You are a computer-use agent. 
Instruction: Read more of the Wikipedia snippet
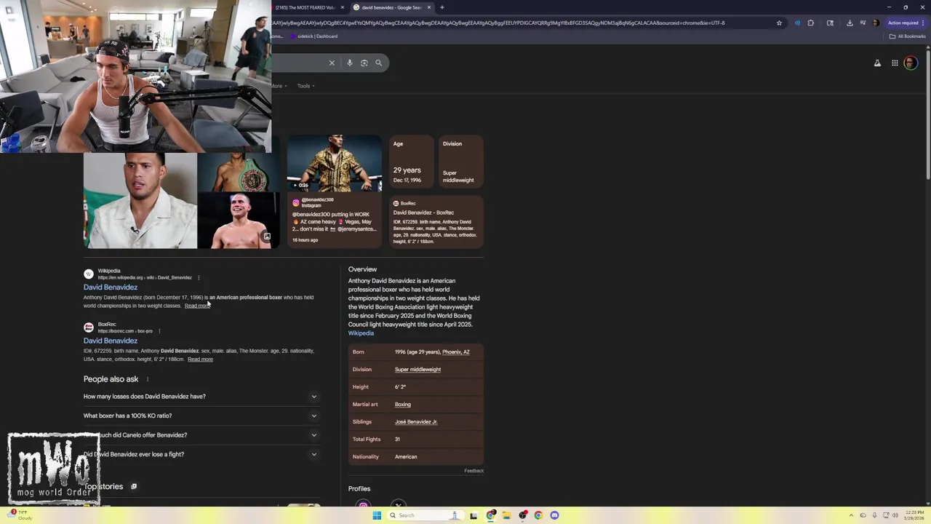coord(197,306)
